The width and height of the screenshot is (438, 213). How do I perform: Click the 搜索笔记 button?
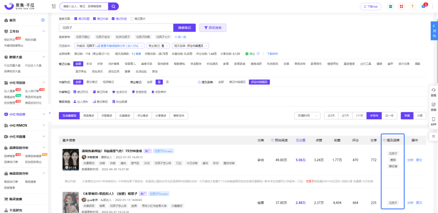185,28
